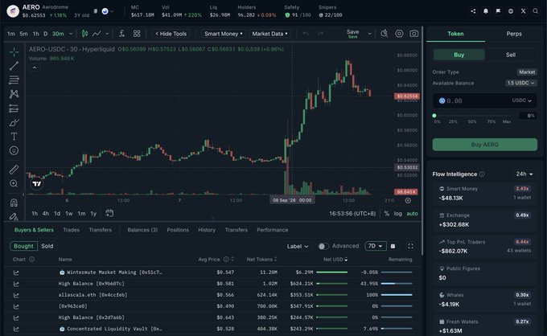Show the Sold wallets list

point(47,246)
